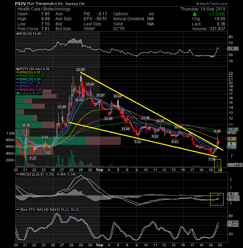
Task: Click the 18.60 price label on chart
Action: coord(90,84)
